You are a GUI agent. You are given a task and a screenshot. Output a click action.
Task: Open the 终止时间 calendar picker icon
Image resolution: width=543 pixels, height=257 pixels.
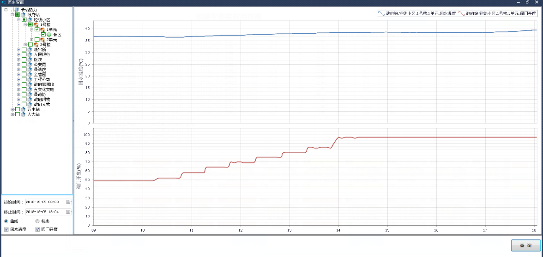(68, 212)
